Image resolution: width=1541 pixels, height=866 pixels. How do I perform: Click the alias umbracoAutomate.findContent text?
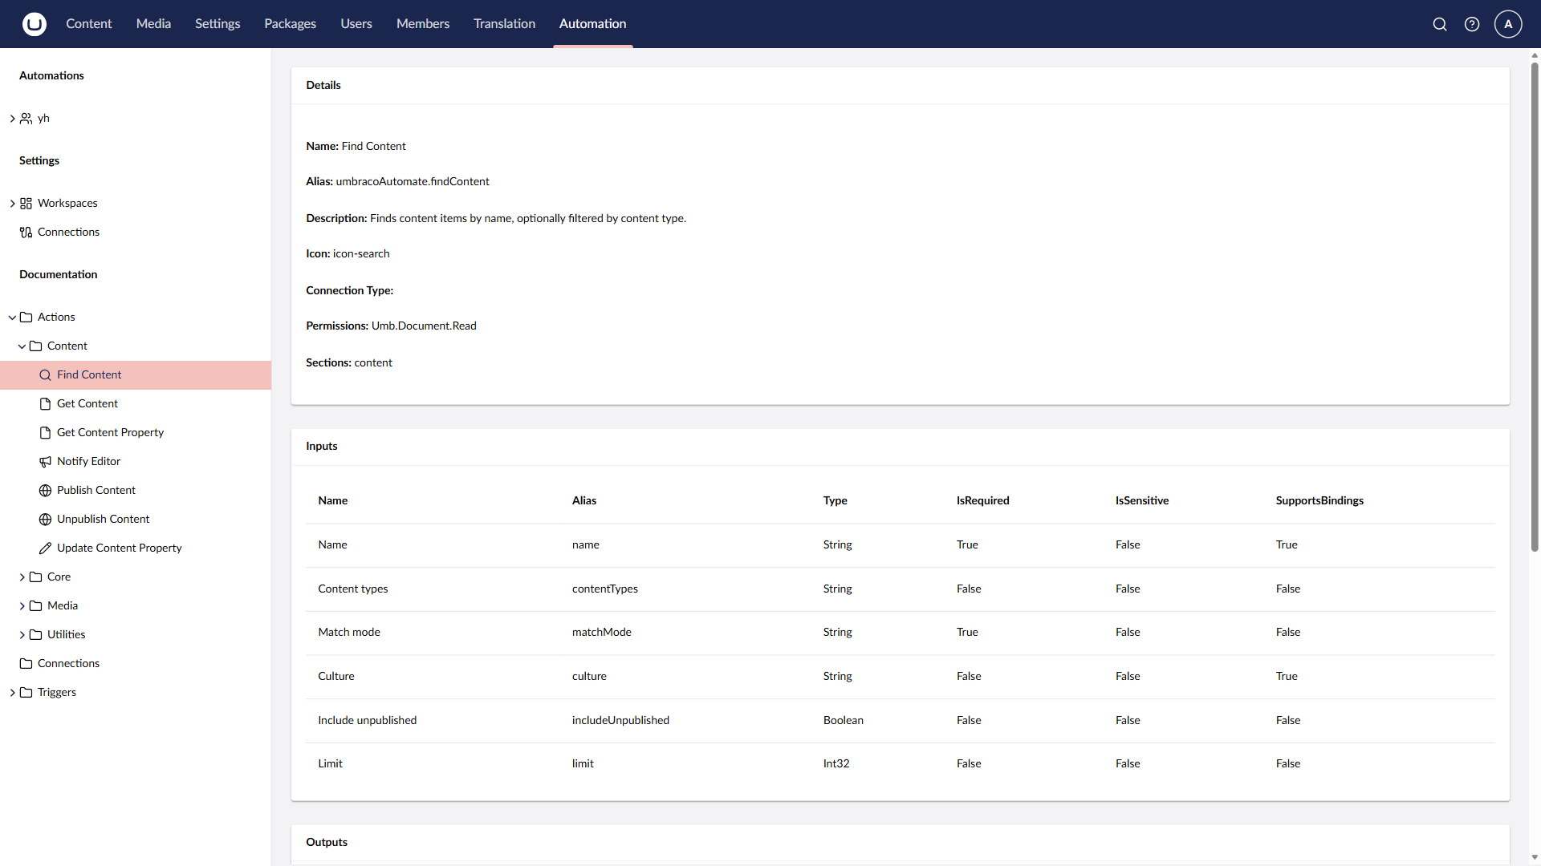pyautogui.click(x=413, y=182)
